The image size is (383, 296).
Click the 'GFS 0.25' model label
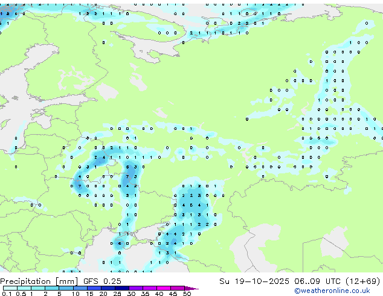click(102, 282)
